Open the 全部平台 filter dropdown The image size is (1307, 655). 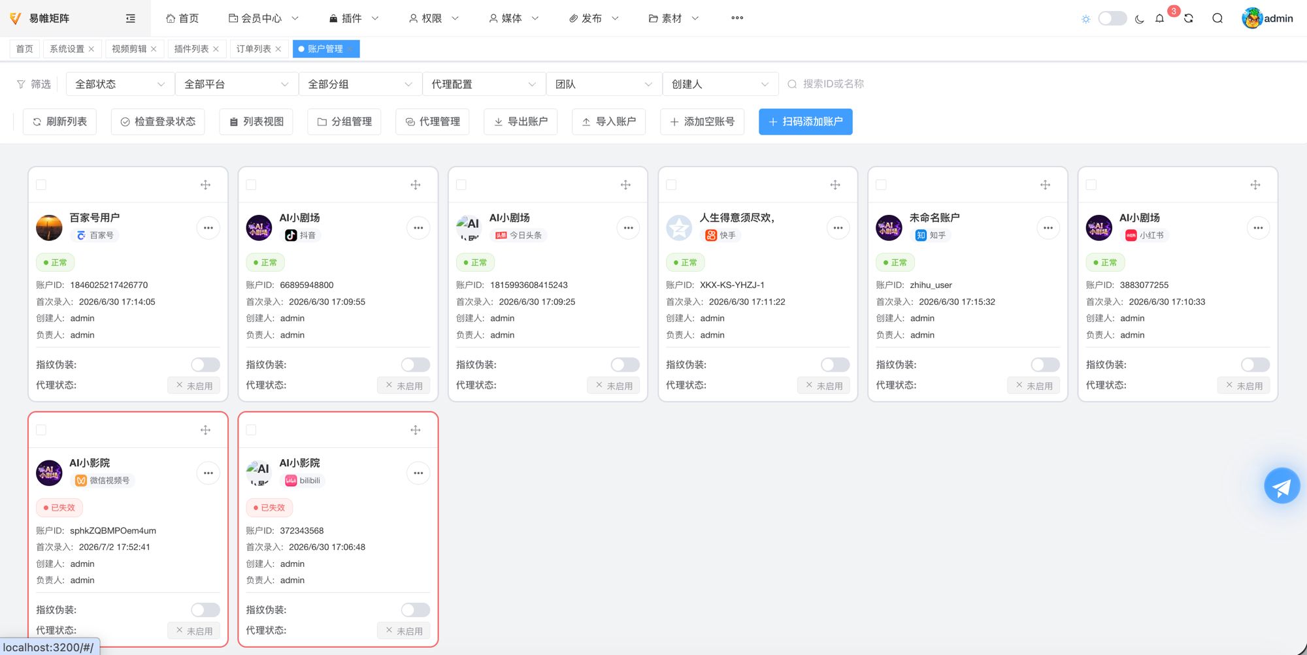[x=237, y=84]
